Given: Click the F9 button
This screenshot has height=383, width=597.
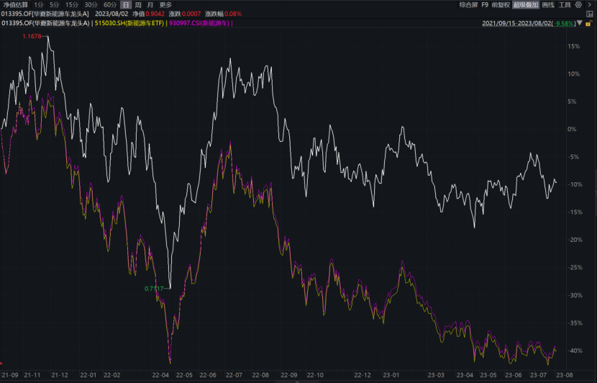Looking at the screenshot, I should tap(485, 4).
